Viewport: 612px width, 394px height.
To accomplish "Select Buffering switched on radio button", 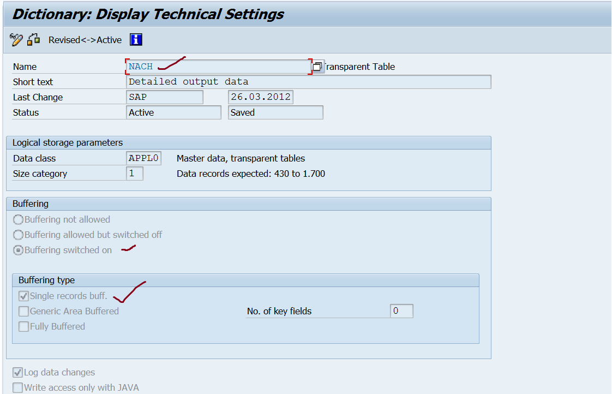I will 18,250.
